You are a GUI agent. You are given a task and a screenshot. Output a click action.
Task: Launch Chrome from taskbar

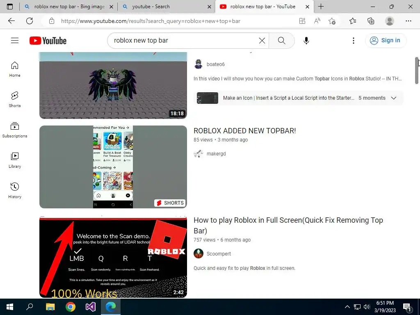(x=71, y=307)
